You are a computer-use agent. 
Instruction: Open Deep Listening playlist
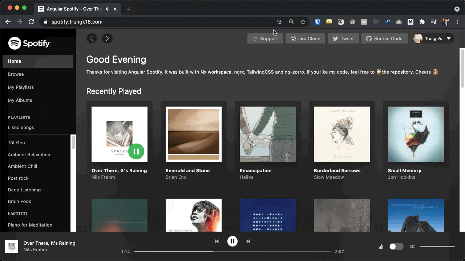(x=24, y=190)
